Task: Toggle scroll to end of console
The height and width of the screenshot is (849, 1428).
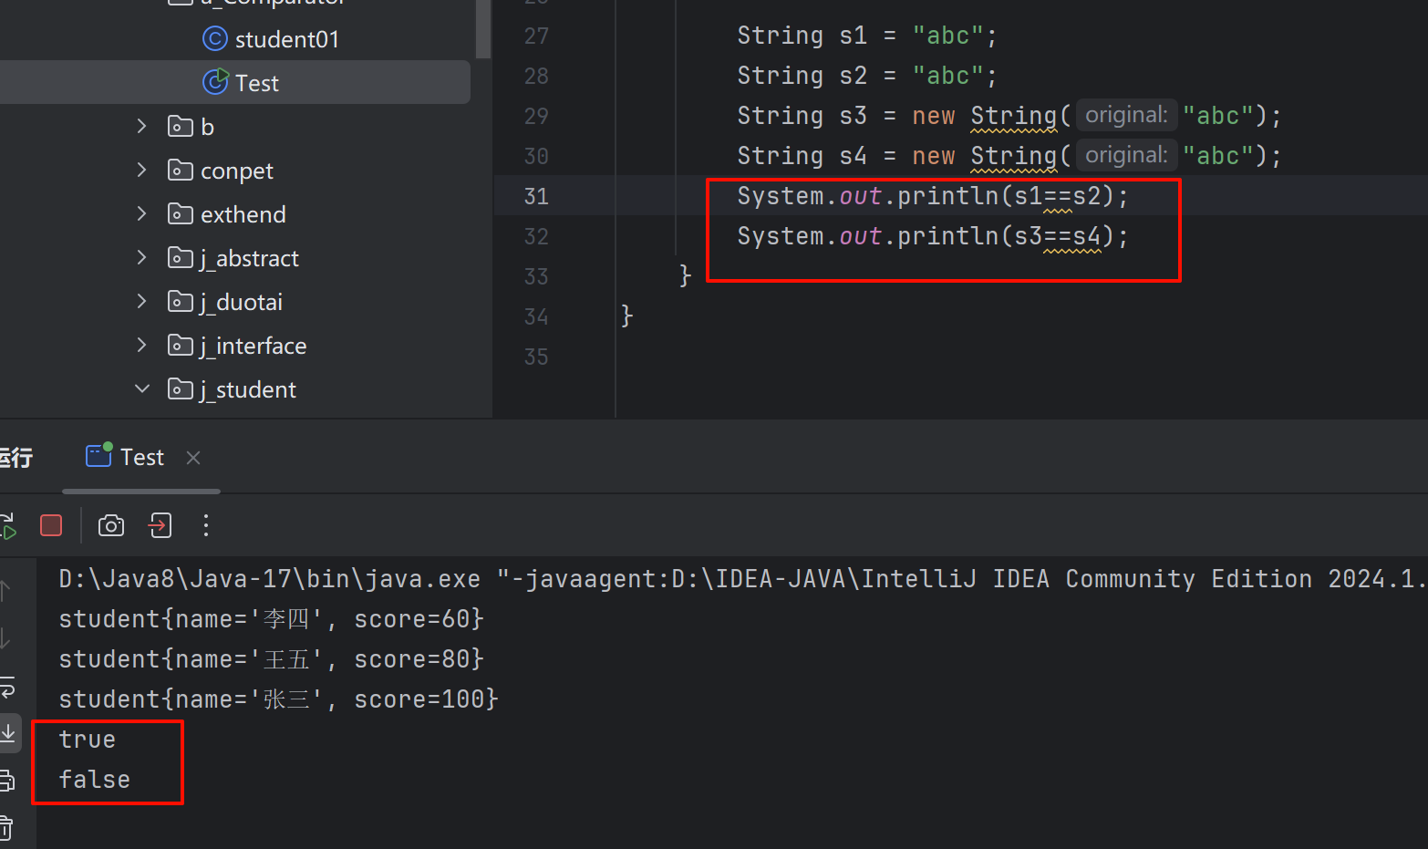Action: click(x=8, y=732)
